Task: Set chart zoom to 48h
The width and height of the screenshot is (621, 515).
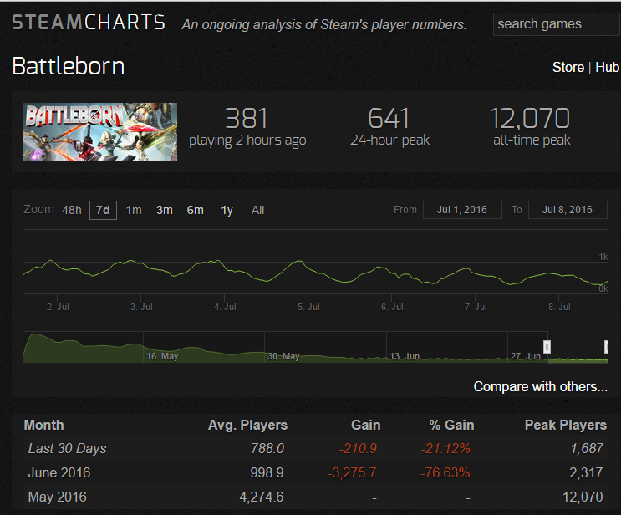Action: (72, 210)
